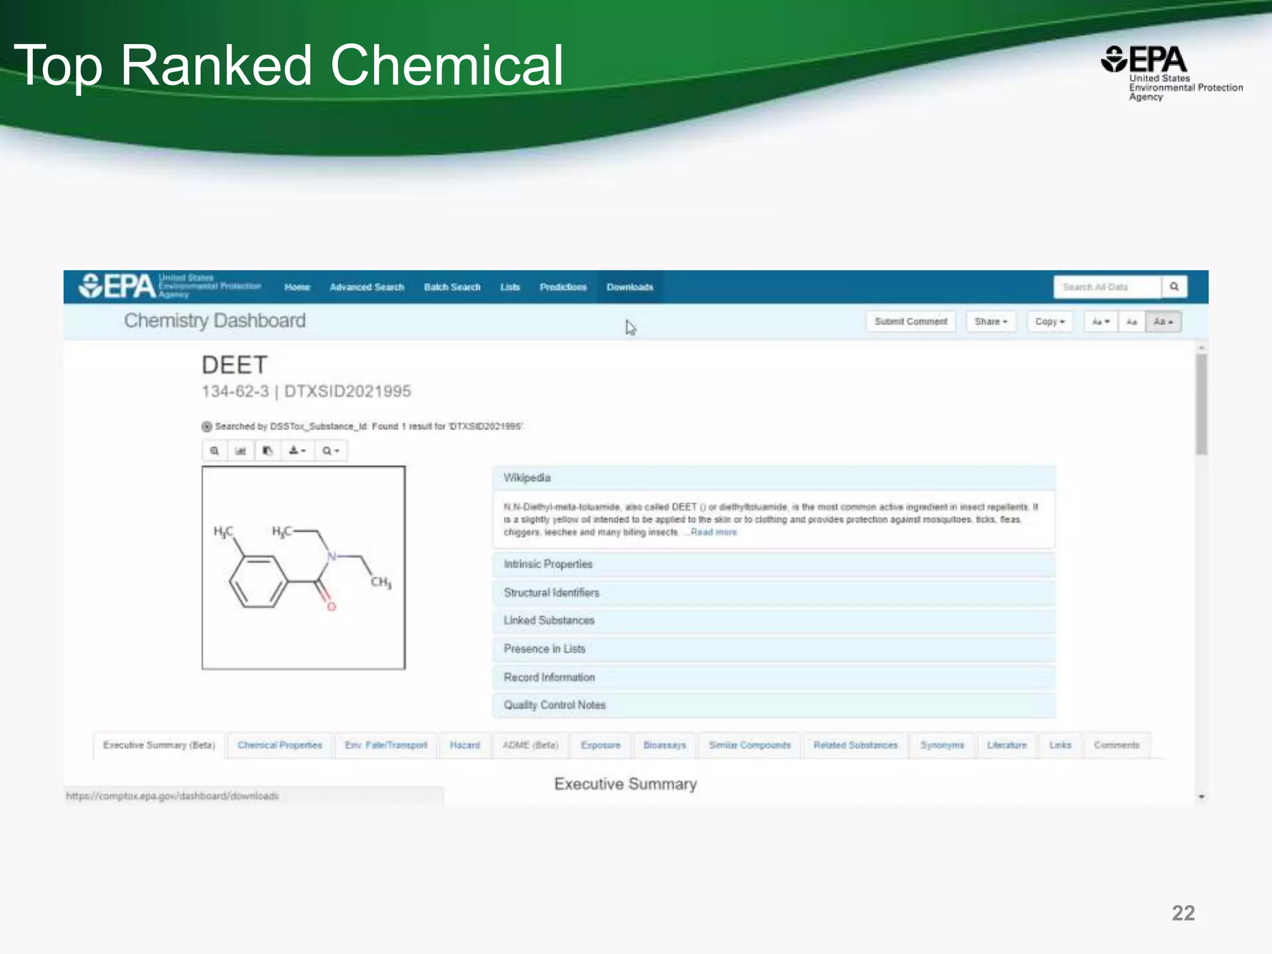1272x954 pixels.
Task: Increase font size with large Aa dropdown
Action: (x=1163, y=322)
